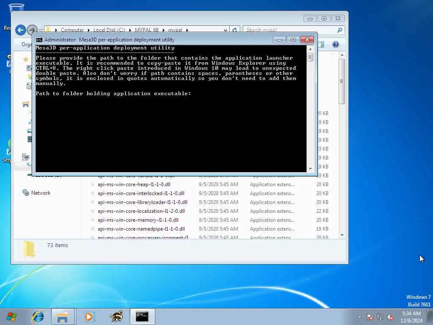Click the preview pane toggle icon
The width and height of the screenshot is (433, 325).
point(321,44)
